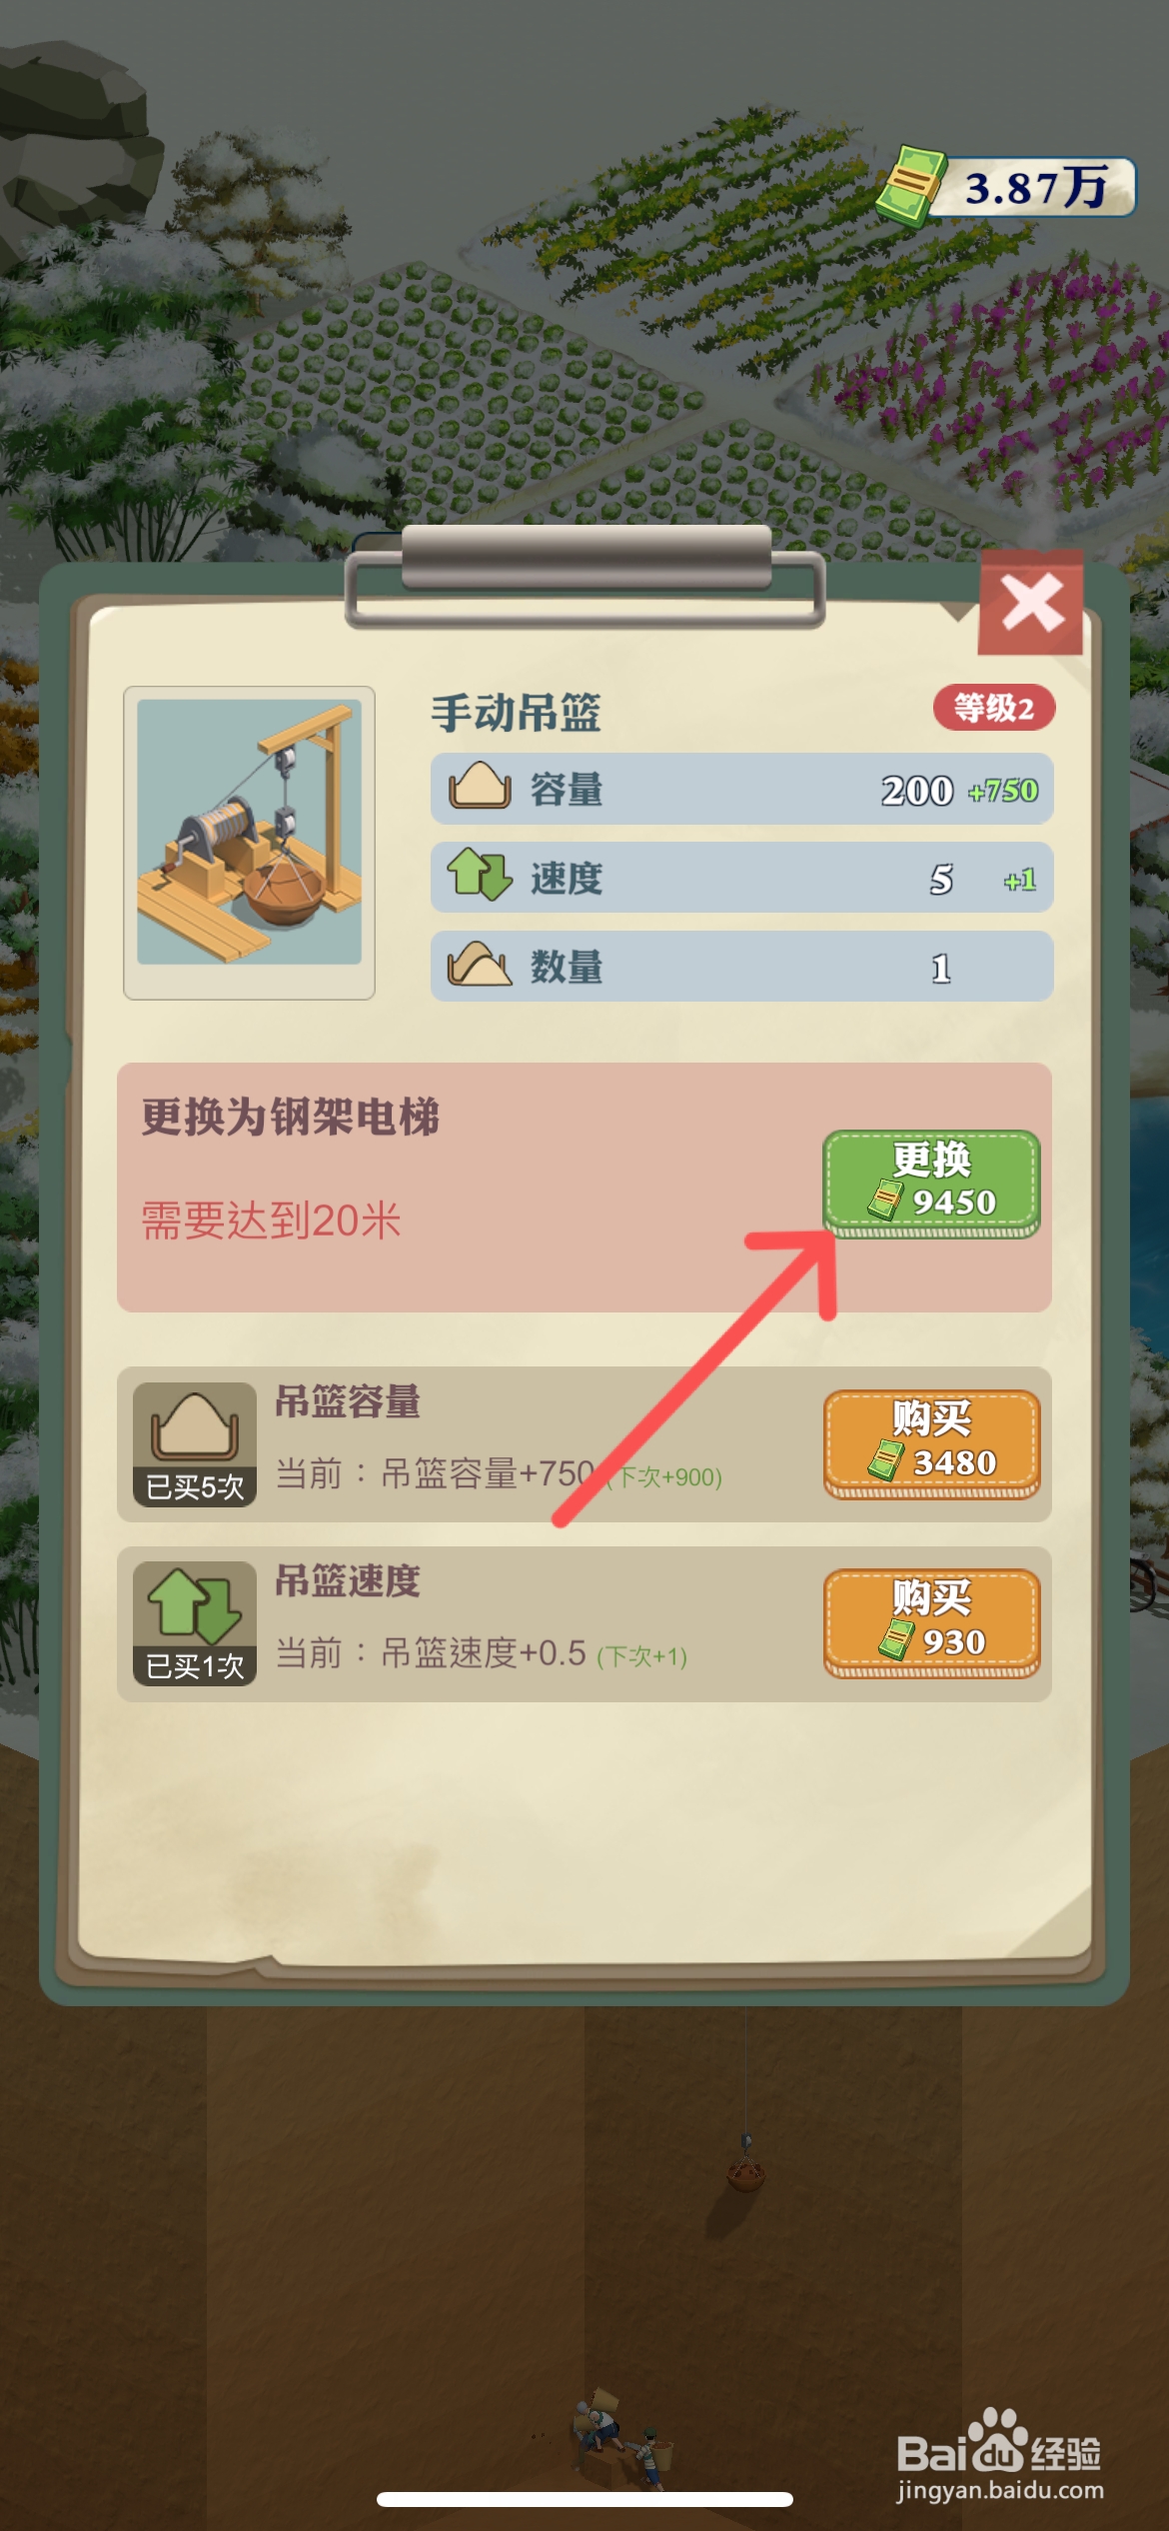This screenshot has height=2531, width=1169.
Task: Tap the 需要达到20米 requirement text
Action: [271, 1221]
